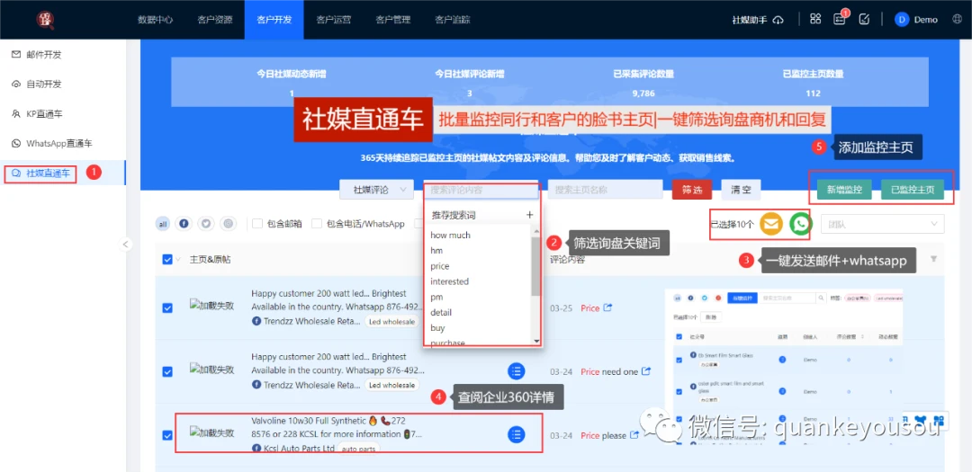Open the task list icon with red badge
Viewport: 972px width, 472px height.
[840, 19]
